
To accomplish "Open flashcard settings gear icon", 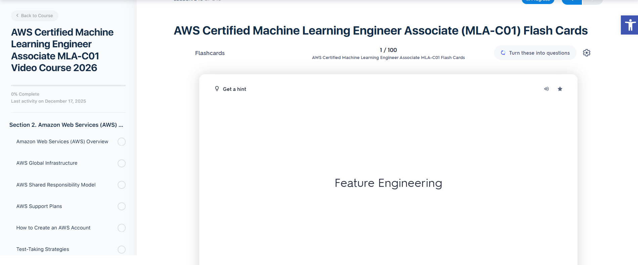I will 586,53.
